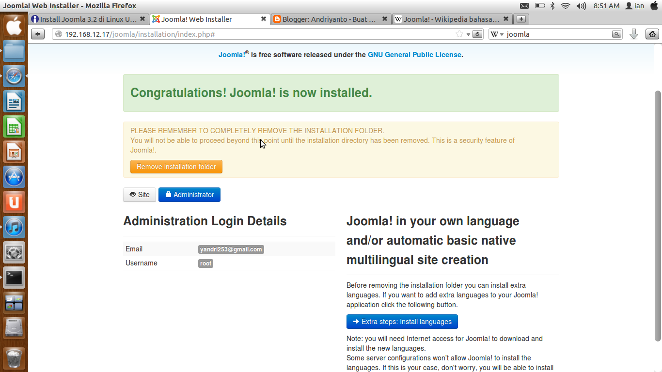Open the Software Center launcher icon
Image resolution: width=662 pixels, height=372 pixels.
tap(14, 177)
